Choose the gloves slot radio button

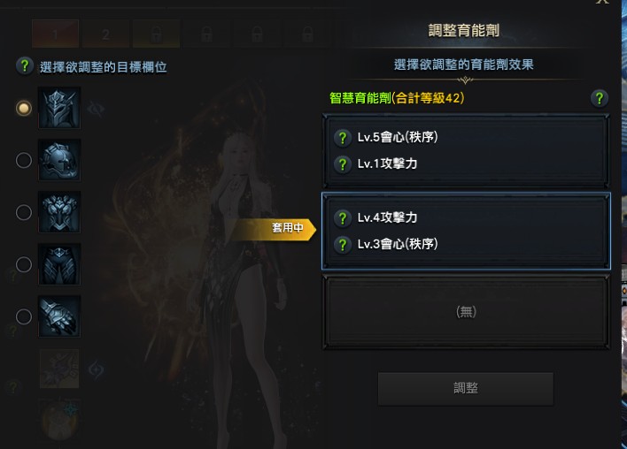click(24, 316)
